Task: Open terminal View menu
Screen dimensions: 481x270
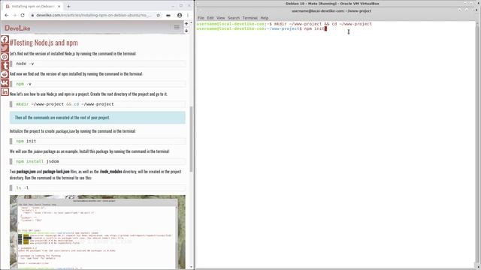Action: pyautogui.click(x=220, y=18)
